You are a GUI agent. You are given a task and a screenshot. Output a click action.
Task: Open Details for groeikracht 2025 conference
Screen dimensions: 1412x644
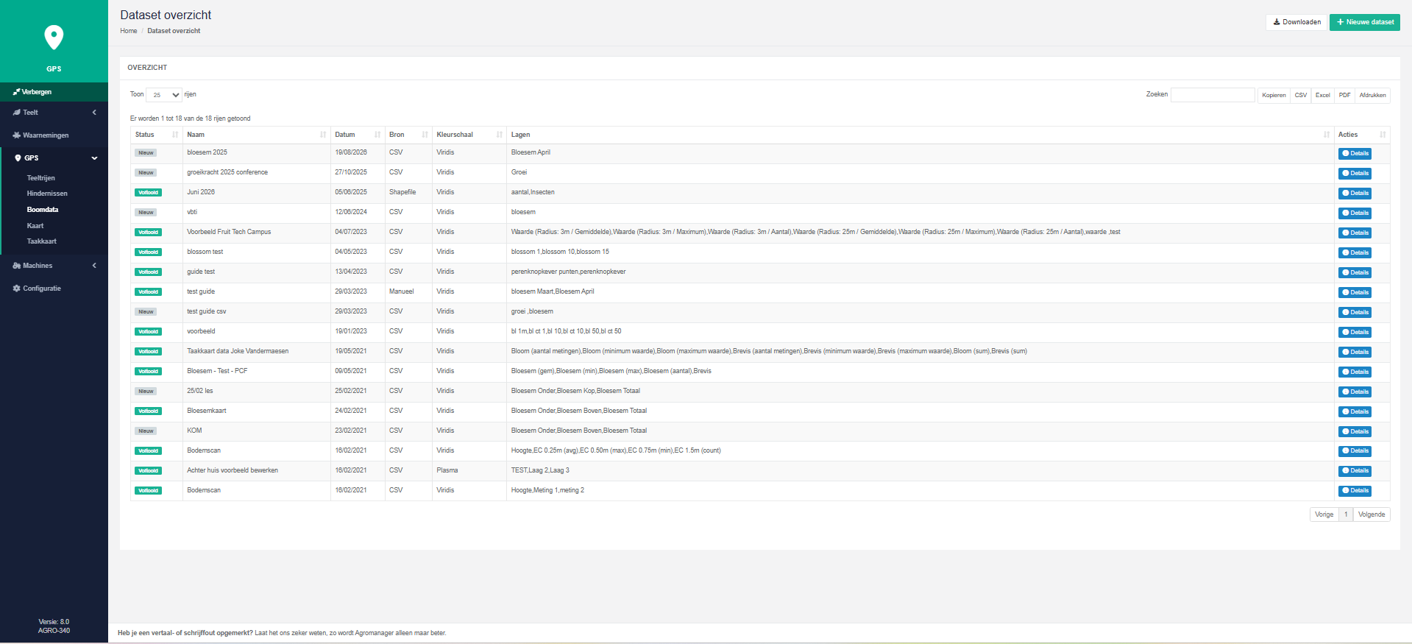(1355, 174)
